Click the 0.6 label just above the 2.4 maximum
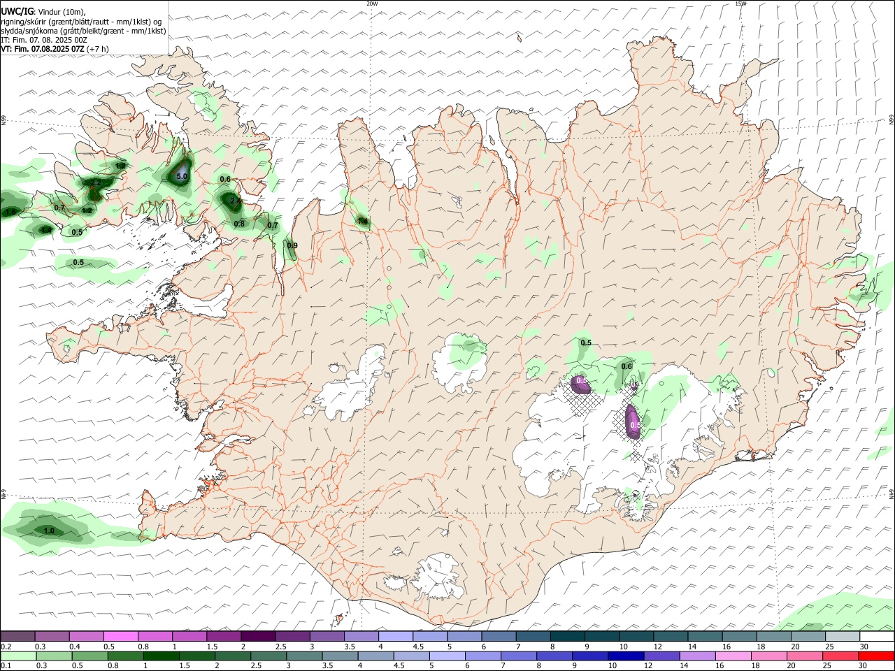895x671 pixels. 225,180
